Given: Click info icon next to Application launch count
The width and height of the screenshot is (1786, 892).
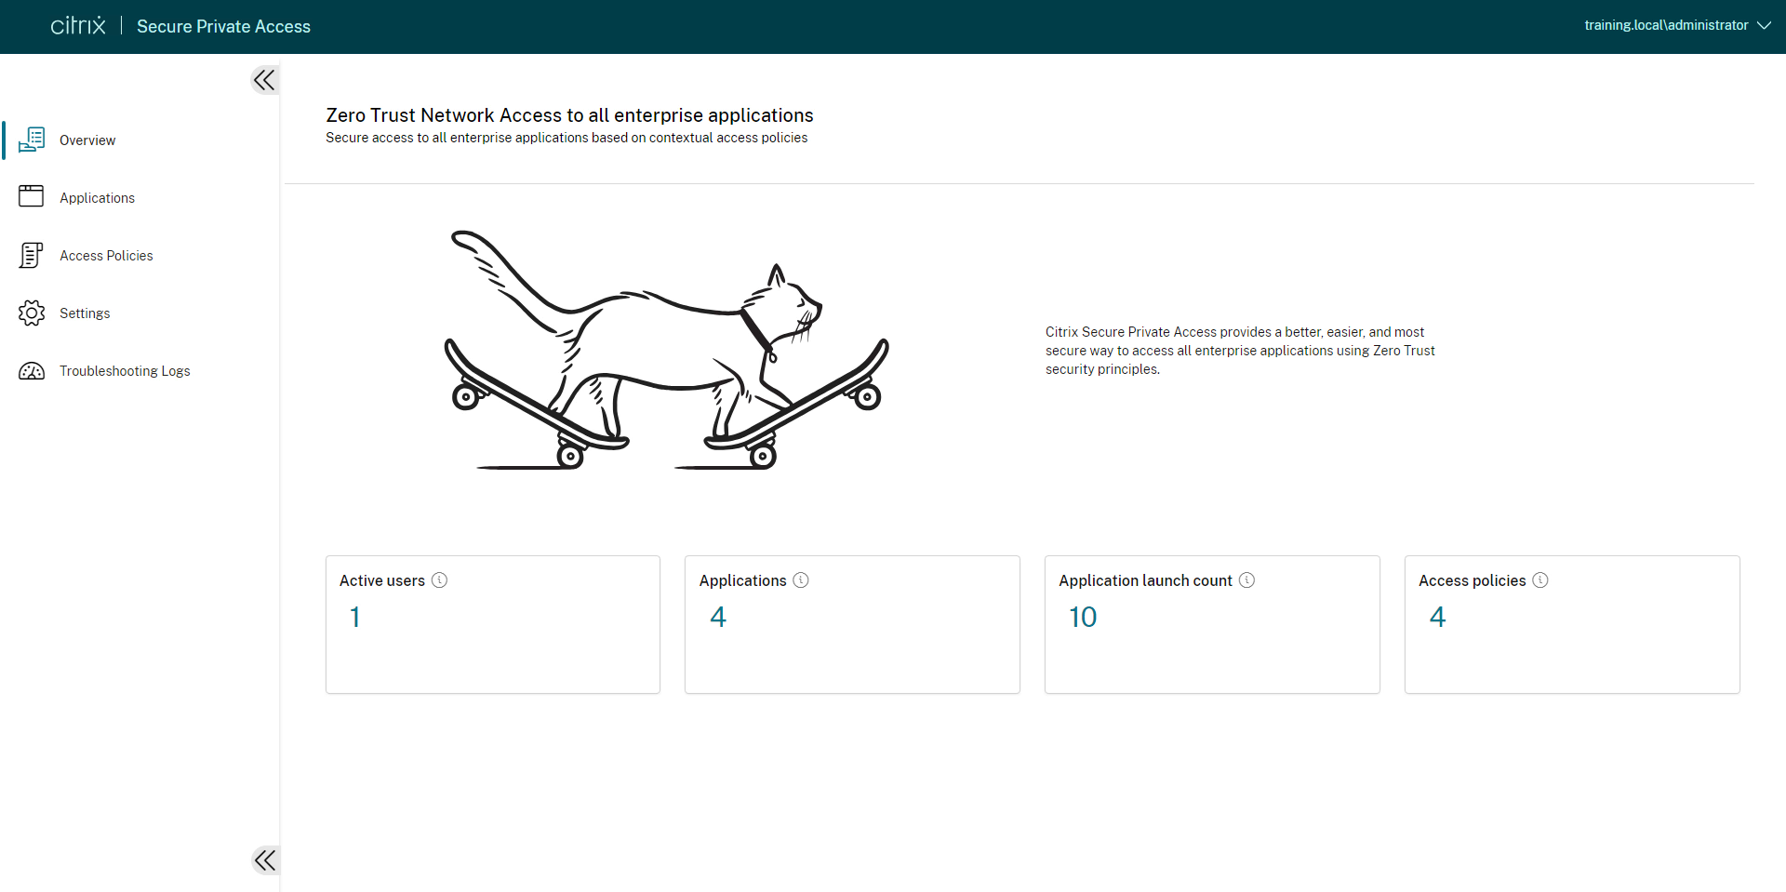Looking at the screenshot, I should 1247,580.
